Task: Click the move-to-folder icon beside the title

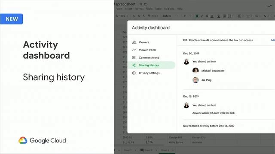Action: coord(146,4)
